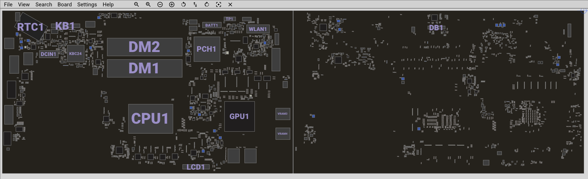The height and width of the screenshot is (179, 588).
Task: Select the DM2 memory slot
Action: click(x=144, y=47)
